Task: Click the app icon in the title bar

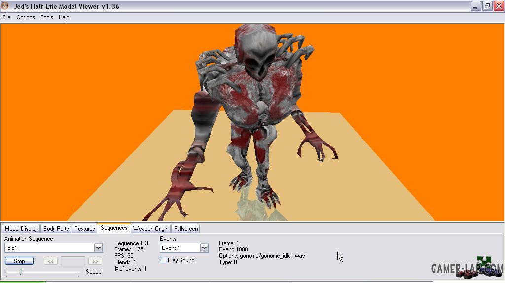Action: coord(5,6)
